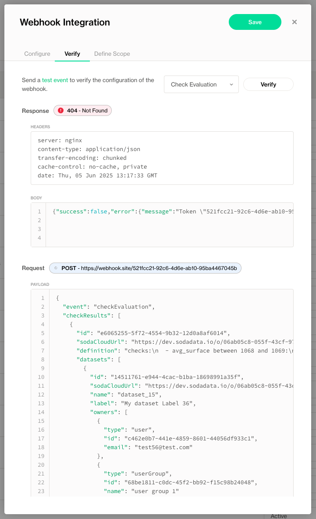
Task: Click the "user group 1" name value
Action: pyautogui.click(x=155, y=491)
